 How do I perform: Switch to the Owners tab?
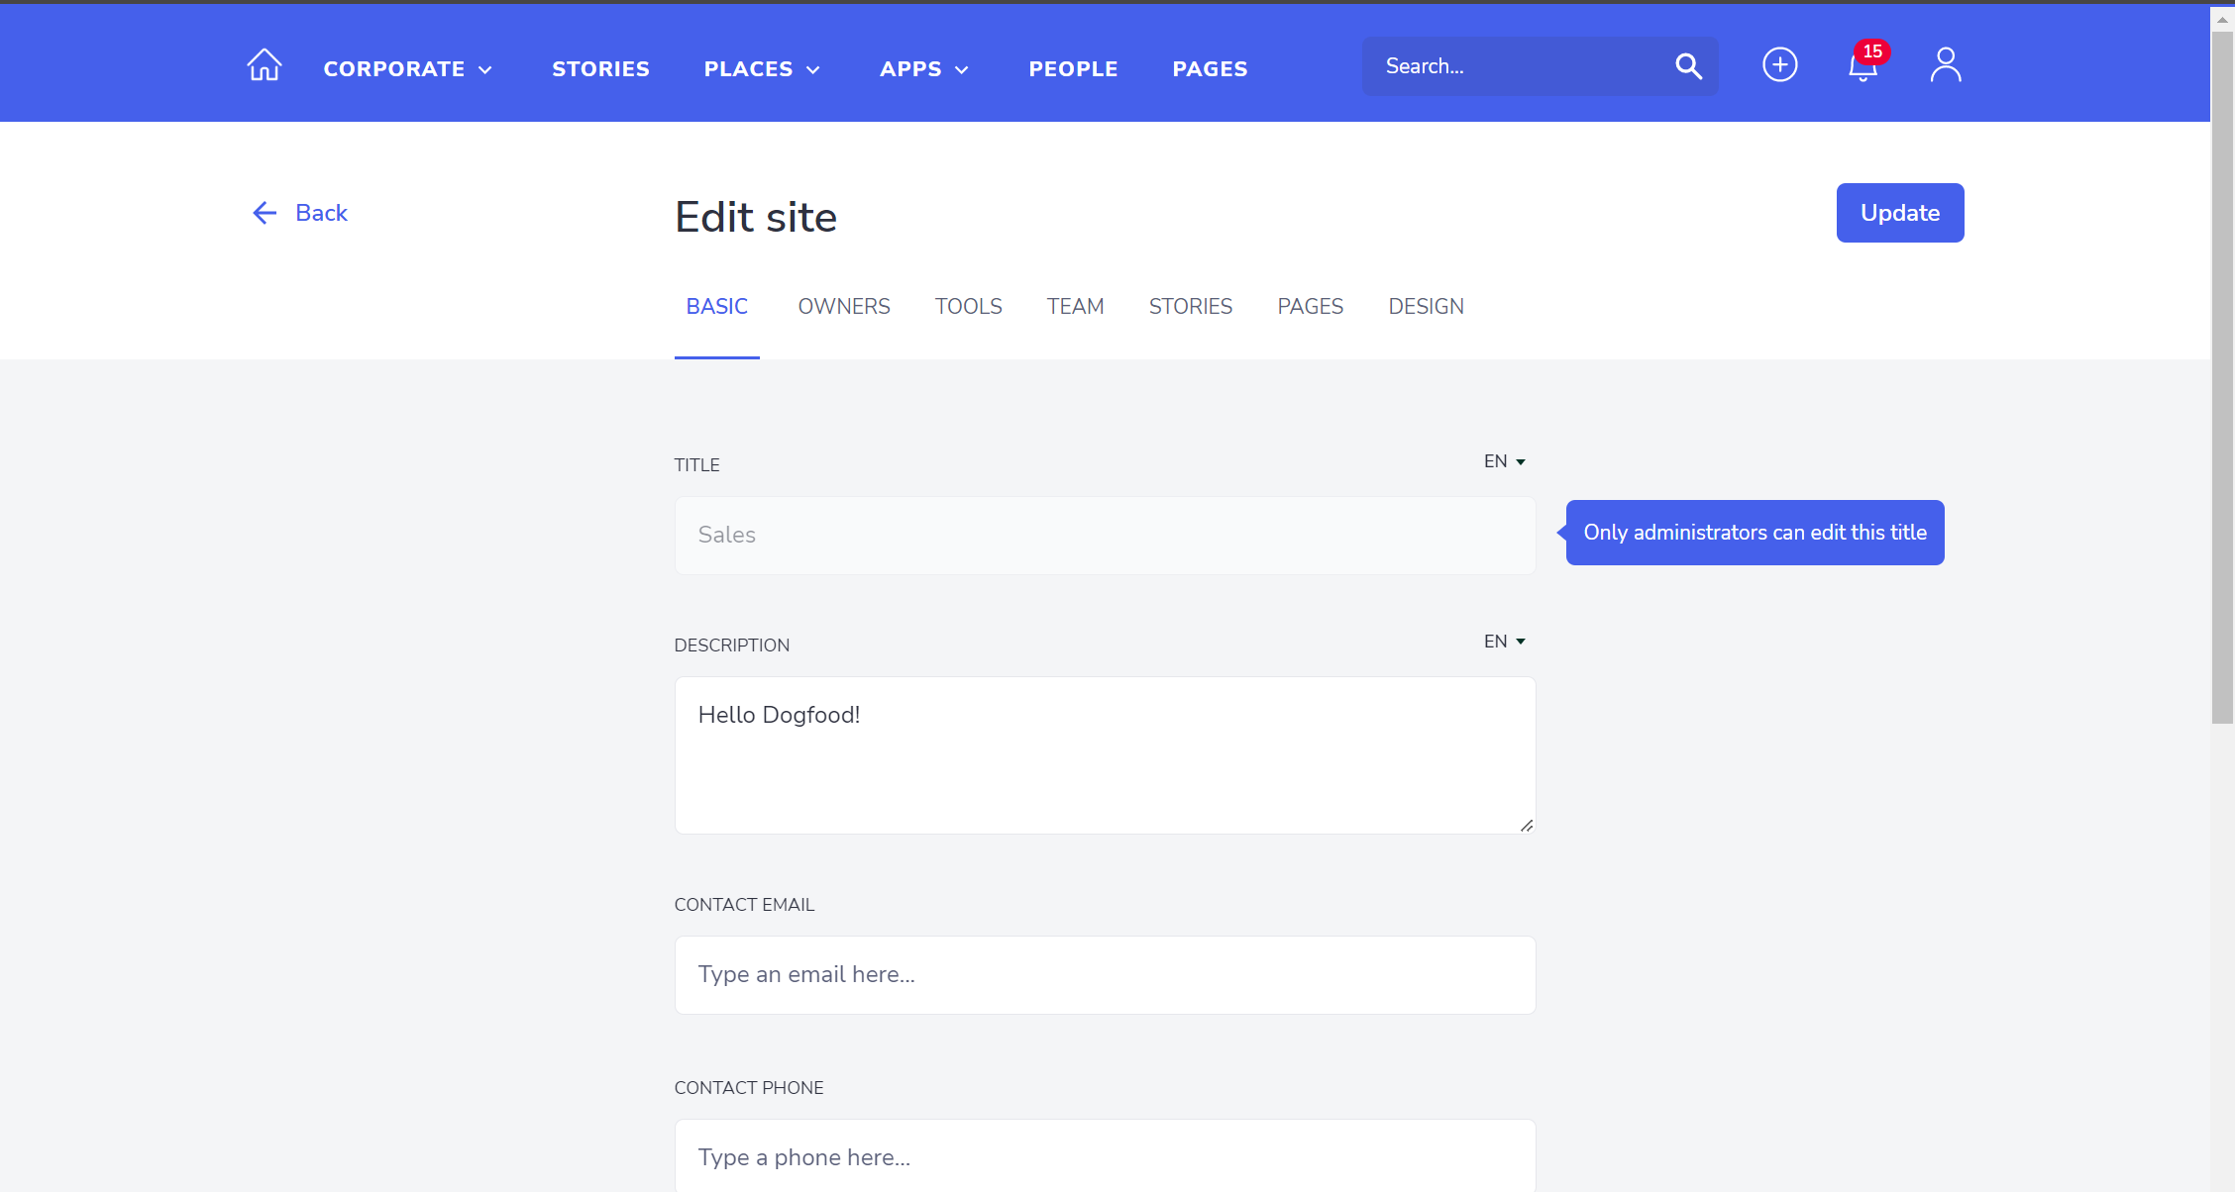[x=844, y=307]
